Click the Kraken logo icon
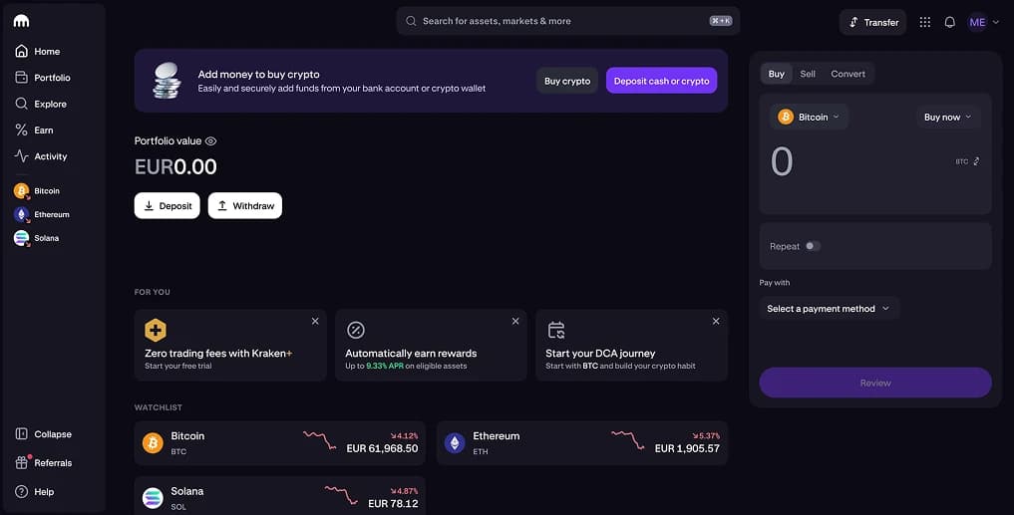 (21, 21)
